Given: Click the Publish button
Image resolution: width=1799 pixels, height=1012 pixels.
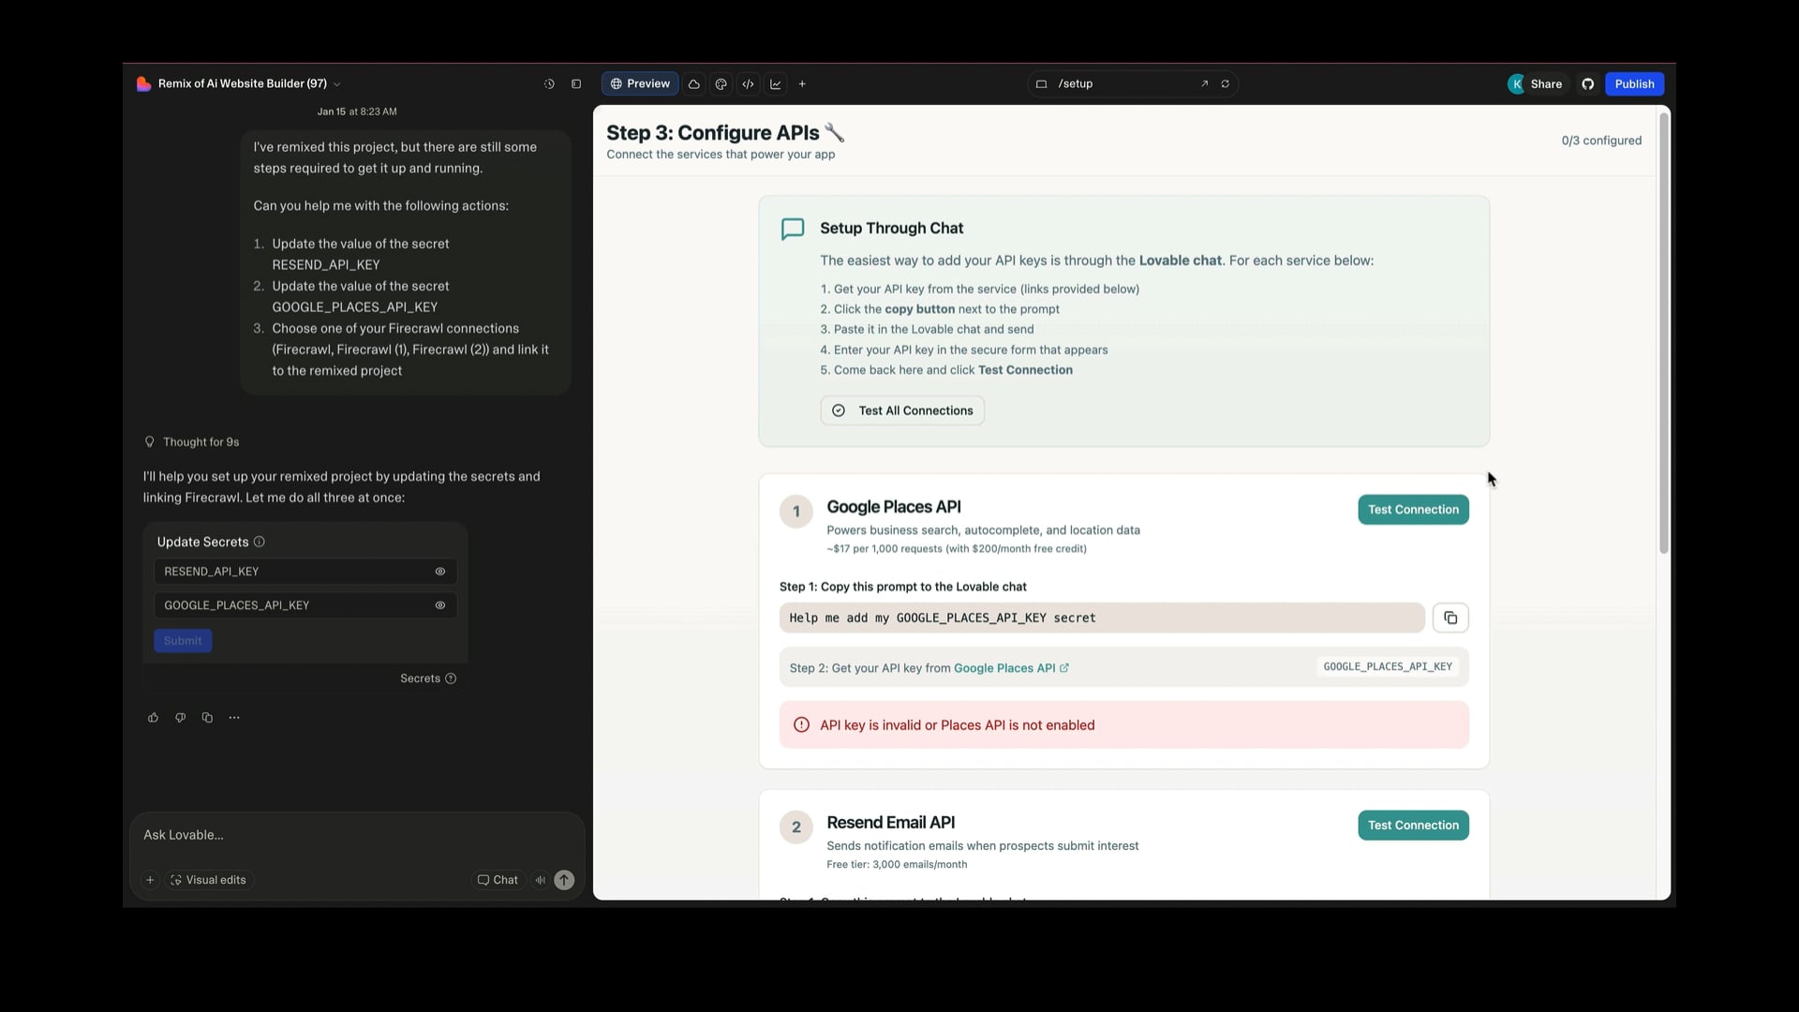Looking at the screenshot, I should pos(1634,84).
